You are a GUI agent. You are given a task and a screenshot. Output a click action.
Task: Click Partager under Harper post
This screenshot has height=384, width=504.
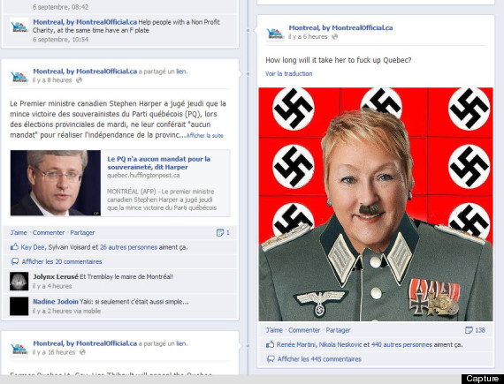[x=82, y=232]
